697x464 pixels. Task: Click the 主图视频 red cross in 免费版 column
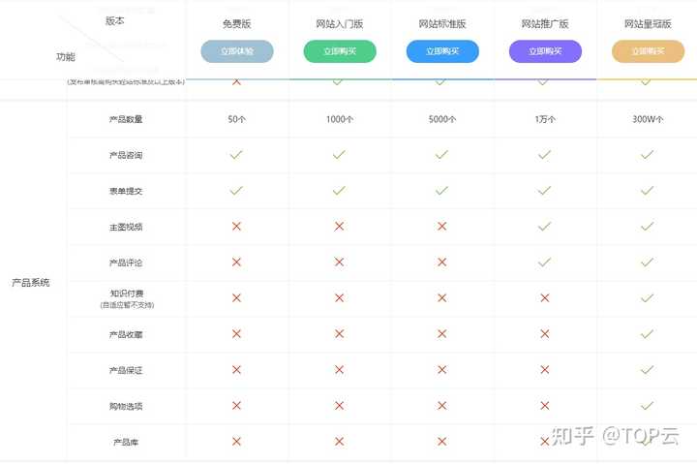coord(236,227)
